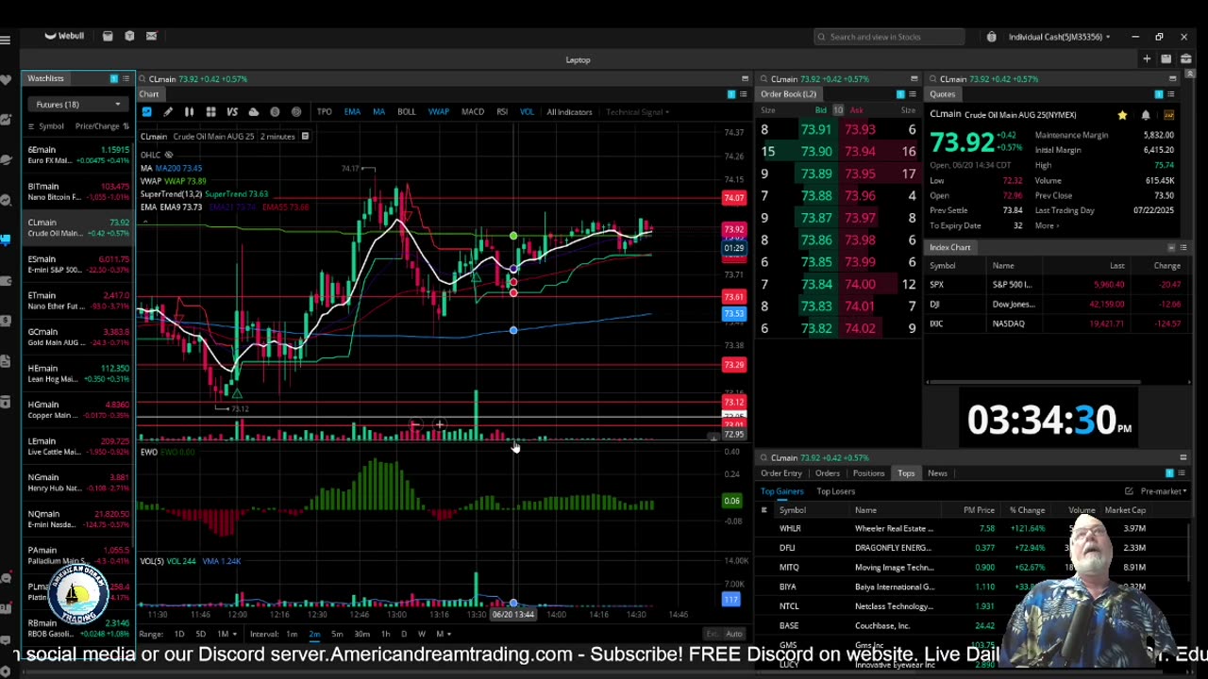
Task: Click the stock search input field
Action: click(x=890, y=37)
